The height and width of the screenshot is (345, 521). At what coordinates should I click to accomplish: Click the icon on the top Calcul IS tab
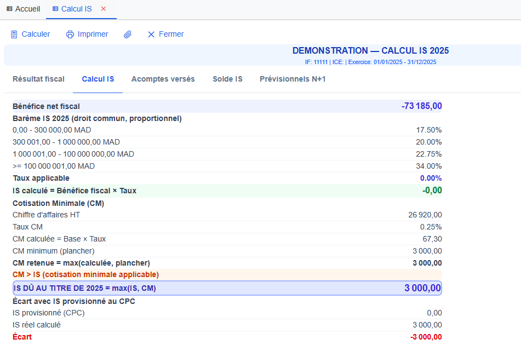coord(55,9)
